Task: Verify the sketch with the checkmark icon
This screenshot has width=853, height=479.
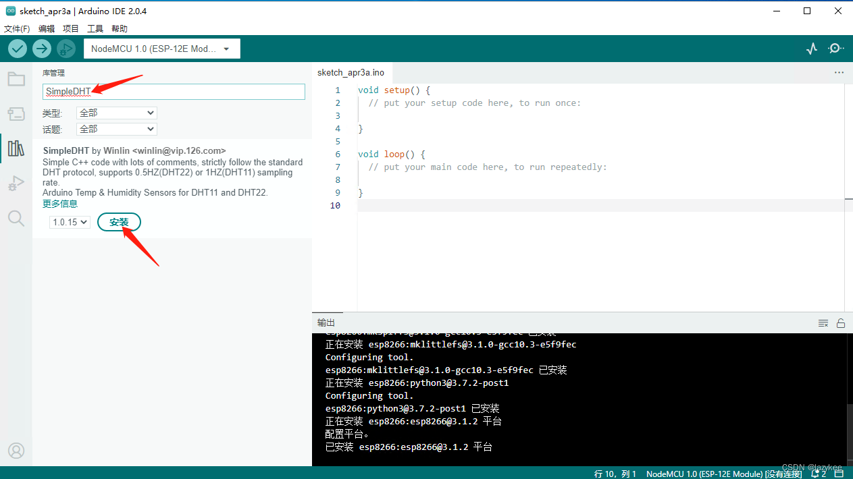Action: (x=17, y=48)
